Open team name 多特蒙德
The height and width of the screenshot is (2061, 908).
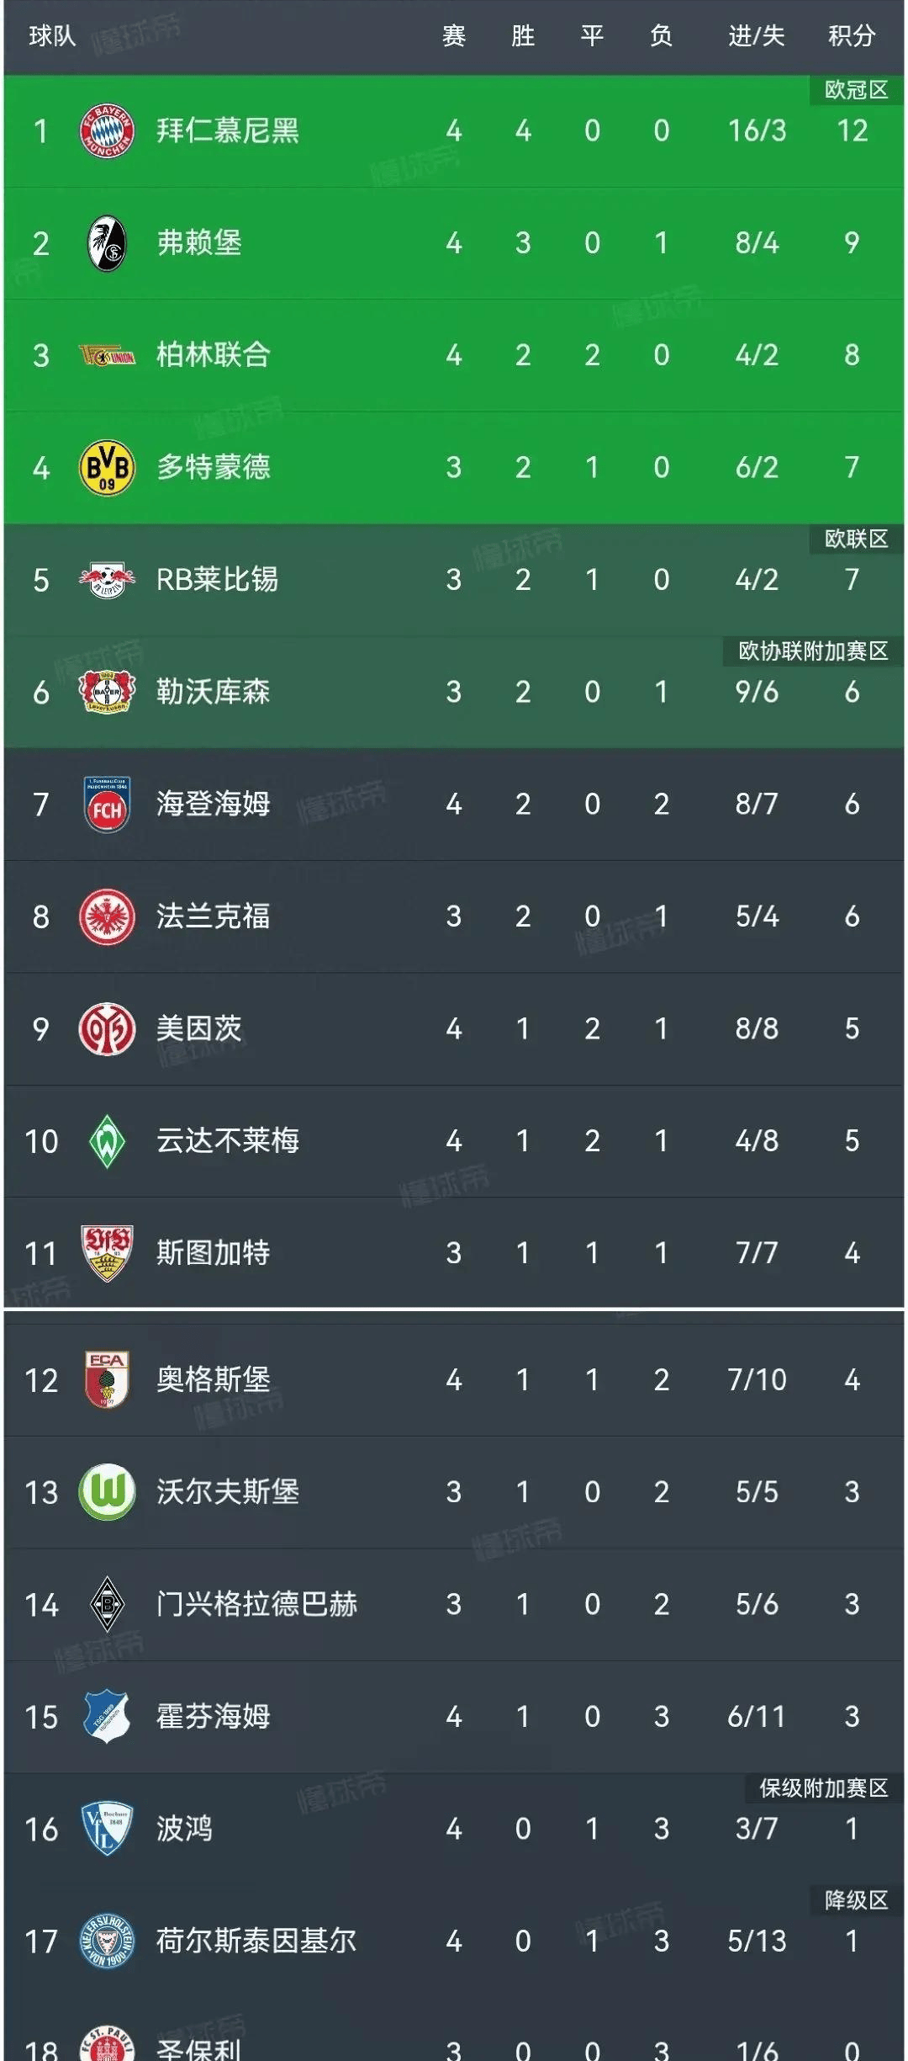[214, 467]
